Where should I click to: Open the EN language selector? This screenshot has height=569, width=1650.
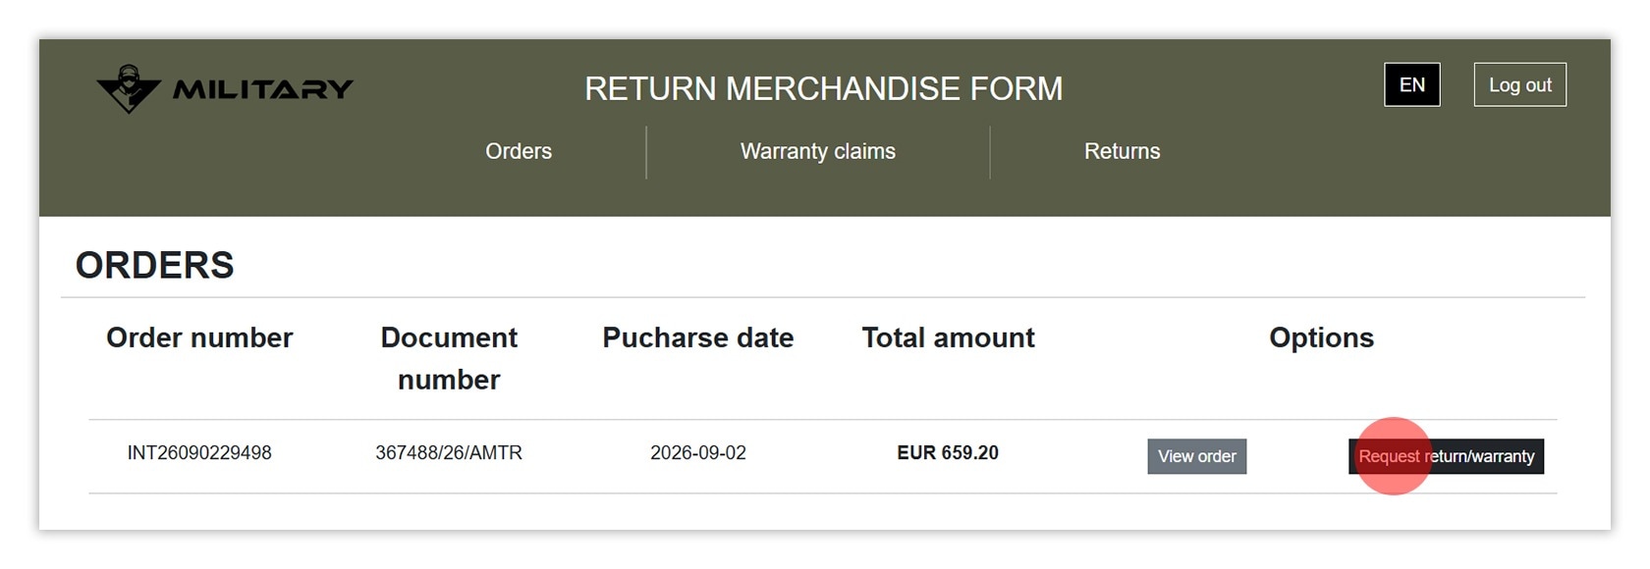click(1412, 85)
